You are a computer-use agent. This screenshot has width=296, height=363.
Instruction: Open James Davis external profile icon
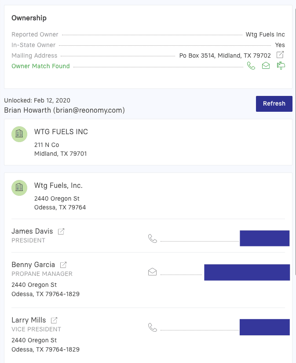pos(61,231)
